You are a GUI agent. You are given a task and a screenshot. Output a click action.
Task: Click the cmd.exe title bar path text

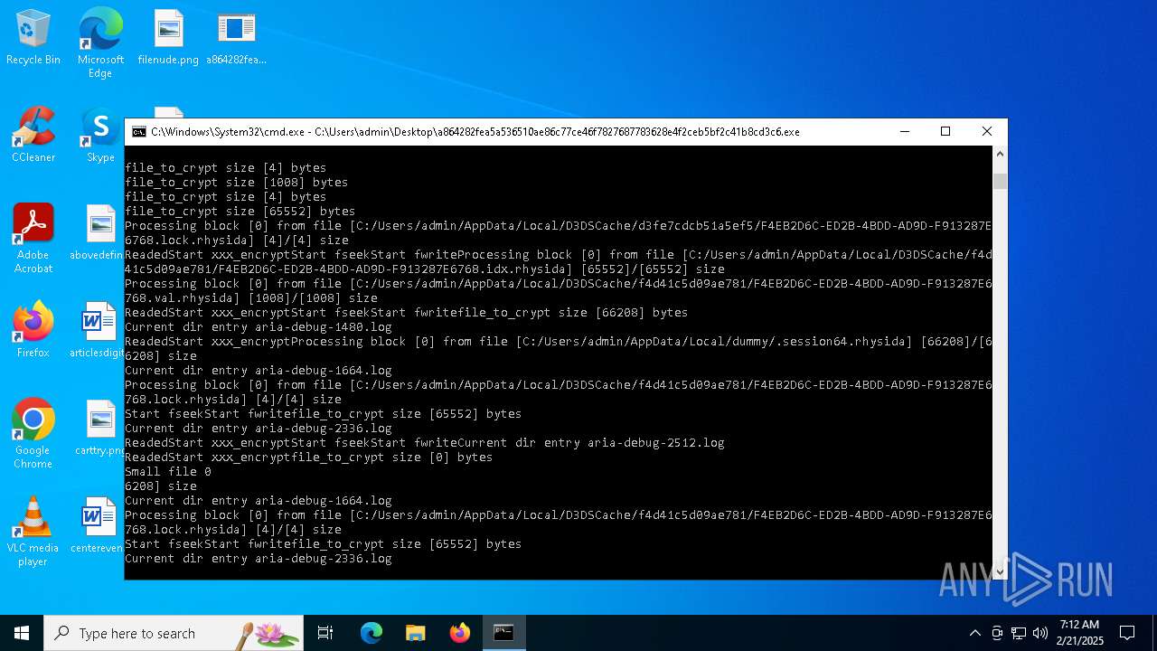pyautogui.click(x=475, y=132)
